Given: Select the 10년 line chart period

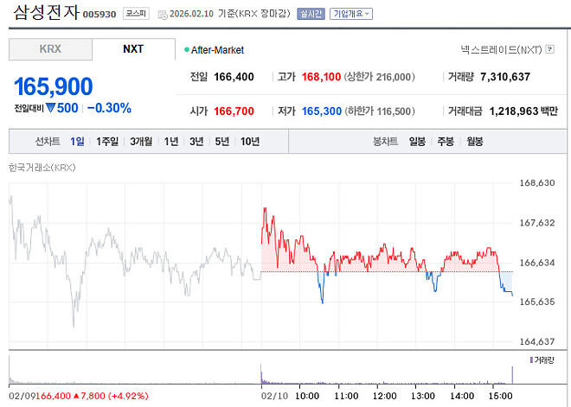Looking at the screenshot, I should click(250, 141).
